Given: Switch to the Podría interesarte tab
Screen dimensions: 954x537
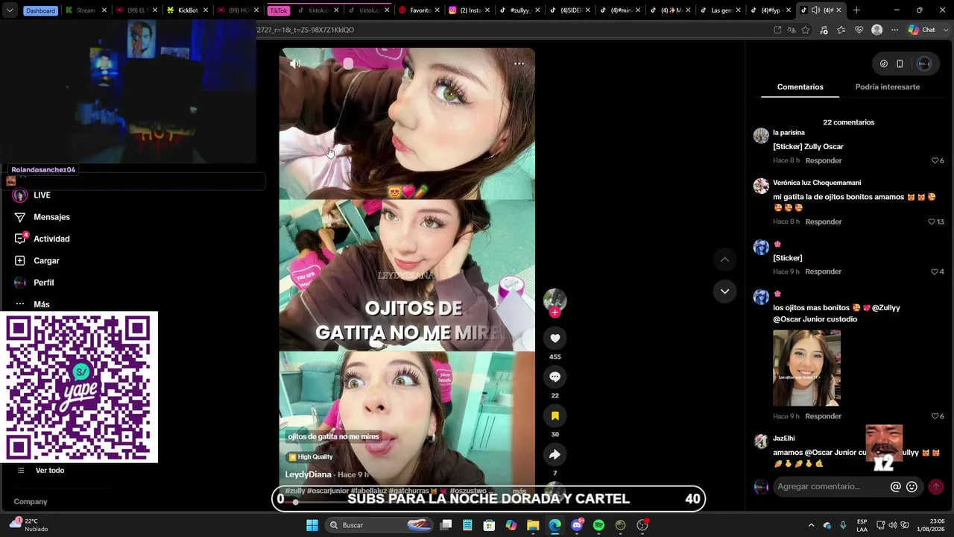Looking at the screenshot, I should tap(887, 87).
